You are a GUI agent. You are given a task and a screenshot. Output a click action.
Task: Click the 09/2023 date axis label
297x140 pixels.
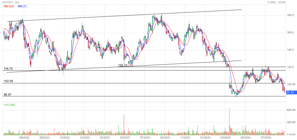coord(165,137)
